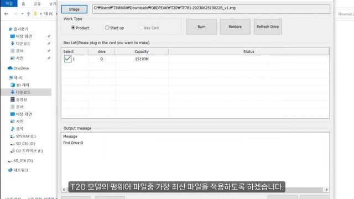354x199 pixels.
Task: Click the pin icon beside pinned 문서
Action: tap(49, 51)
